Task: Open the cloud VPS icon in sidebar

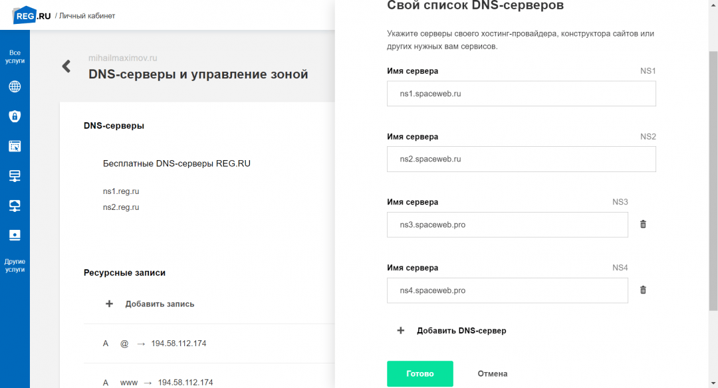Action: click(x=15, y=205)
